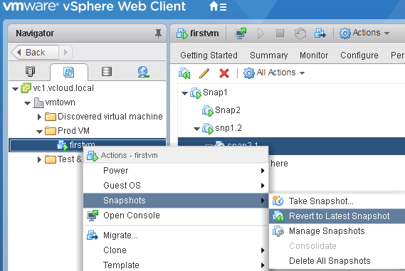Open the vSphere home menu icon
The image size is (405, 271).
tap(218, 6)
